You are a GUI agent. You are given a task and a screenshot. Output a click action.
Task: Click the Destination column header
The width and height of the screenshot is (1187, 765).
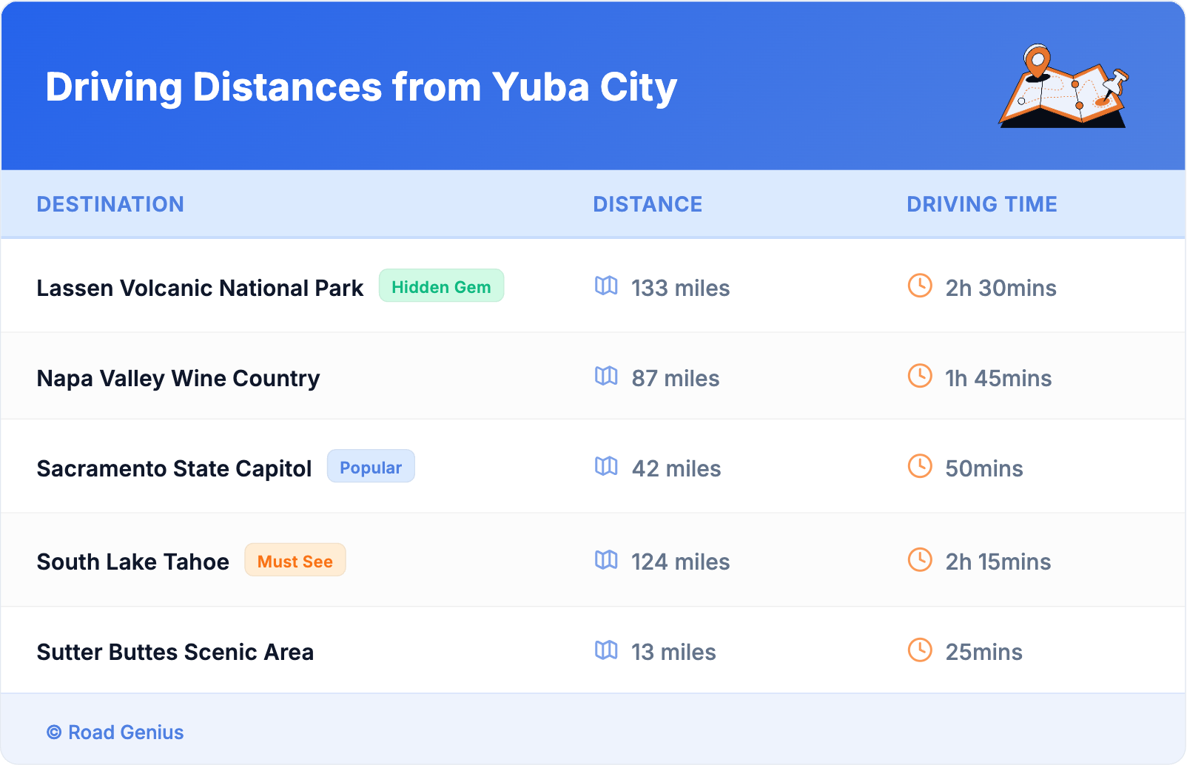pos(110,204)
